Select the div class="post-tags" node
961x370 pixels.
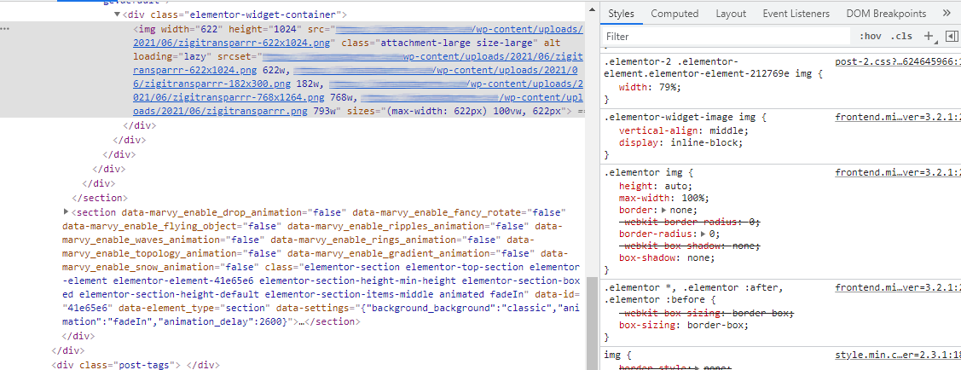click(x=135, y=365)
